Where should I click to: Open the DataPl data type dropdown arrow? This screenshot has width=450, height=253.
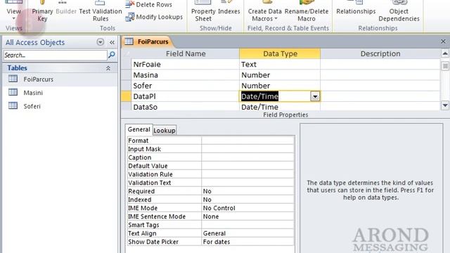click(315, 96)
